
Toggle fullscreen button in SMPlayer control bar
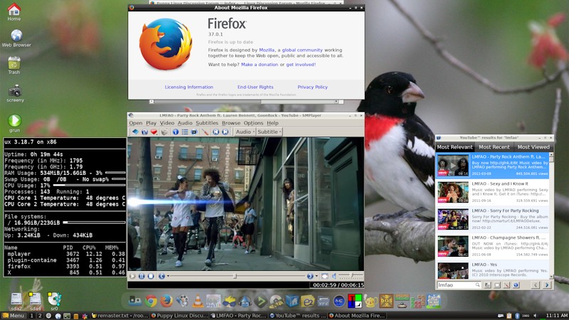pyautogui.click(x=324, y=276)
